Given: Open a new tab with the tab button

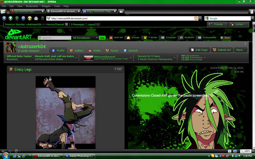Looking at the screenshot, I should click(121, 11).
